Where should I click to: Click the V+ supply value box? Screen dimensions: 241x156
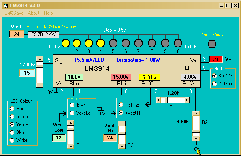[216, 59]
